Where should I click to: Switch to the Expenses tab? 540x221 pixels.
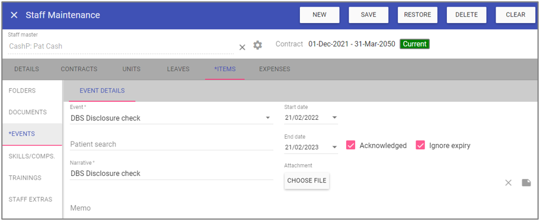[274, 69]
